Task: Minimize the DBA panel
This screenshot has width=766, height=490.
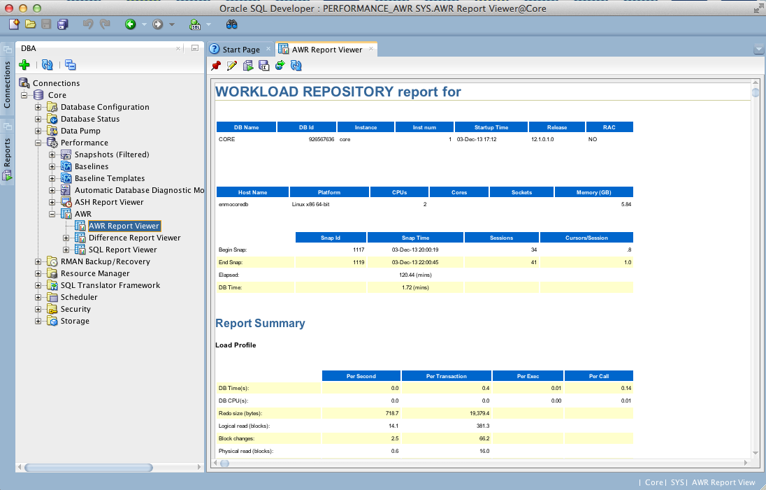Action: click(194, 48)
